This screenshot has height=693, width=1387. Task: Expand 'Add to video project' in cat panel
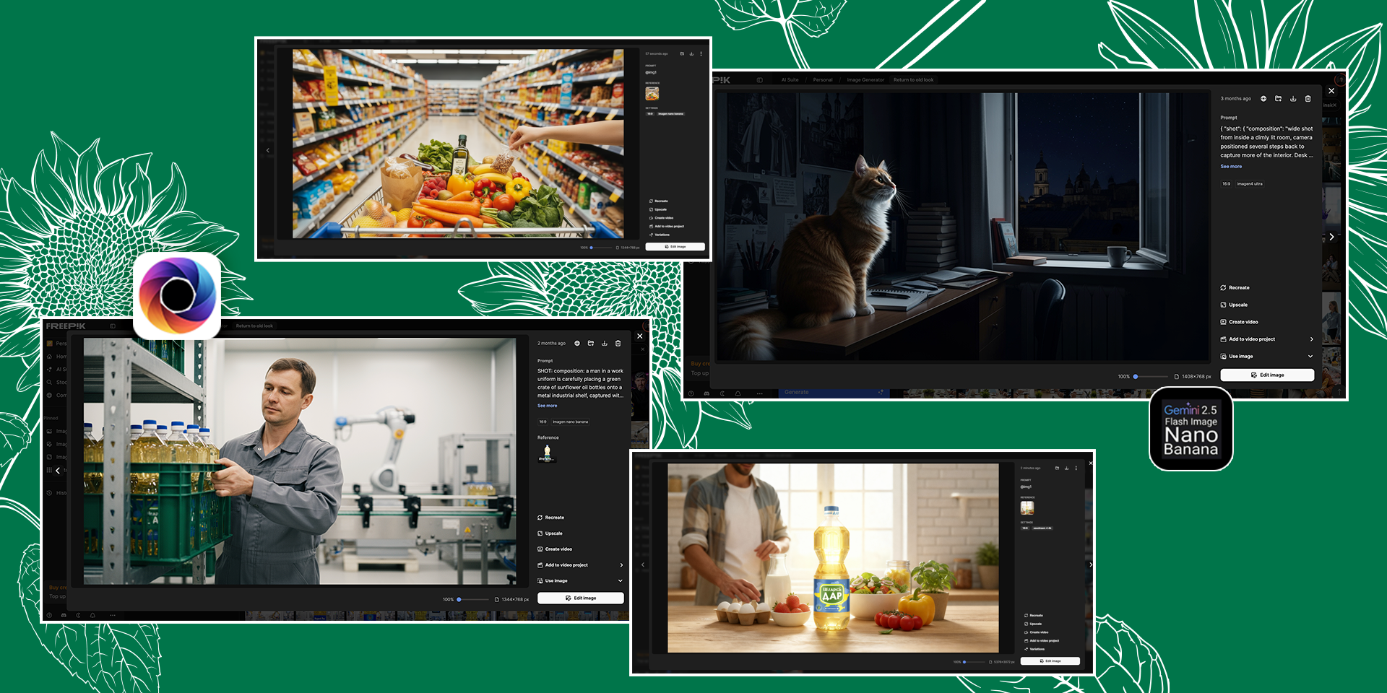click(x=1311, y=339)
